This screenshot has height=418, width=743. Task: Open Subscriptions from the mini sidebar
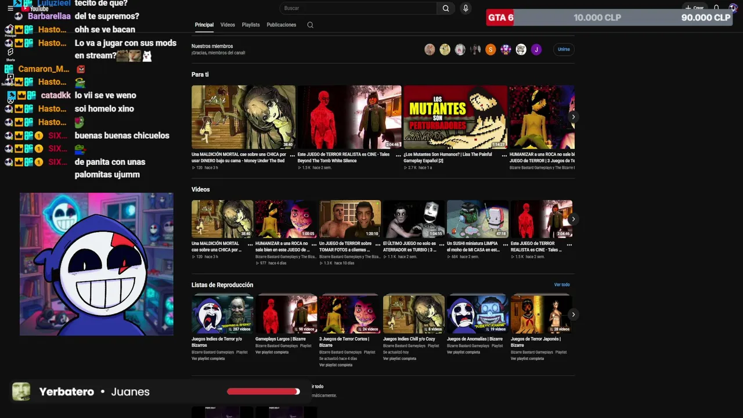coord(10,79)
